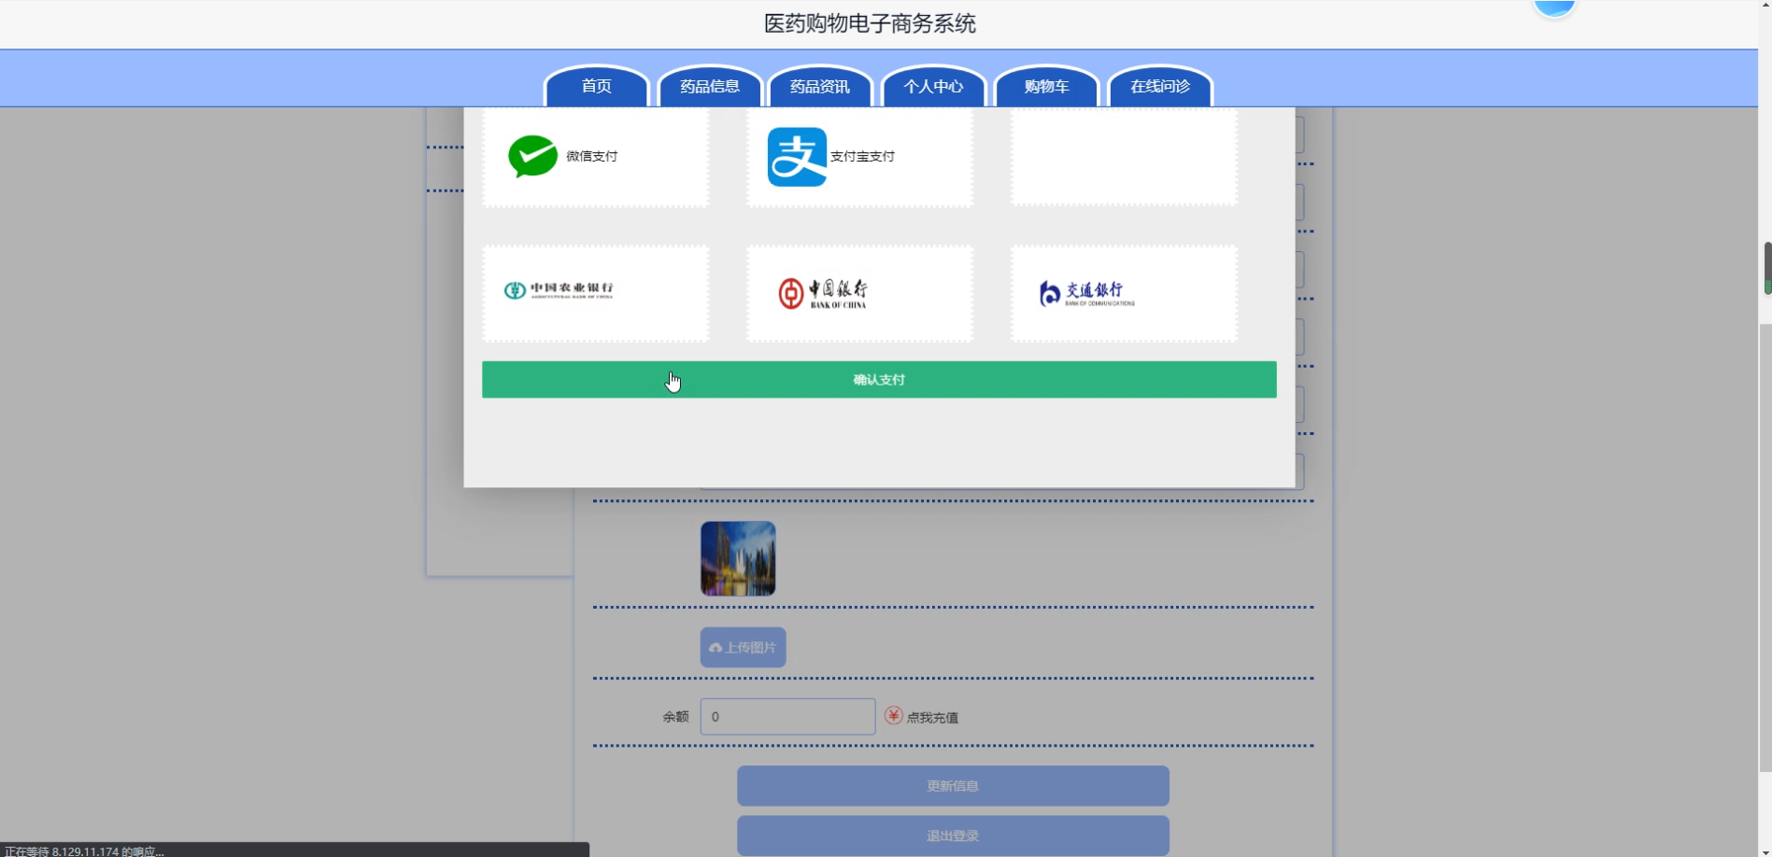Click the 退出登录 logout button
The image size is (1772, 857).
point(953,836)
